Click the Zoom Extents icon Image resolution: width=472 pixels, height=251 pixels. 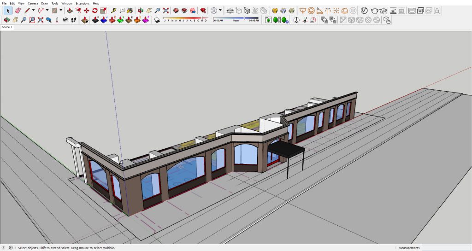pyautogui.click(x=166, y=10)
